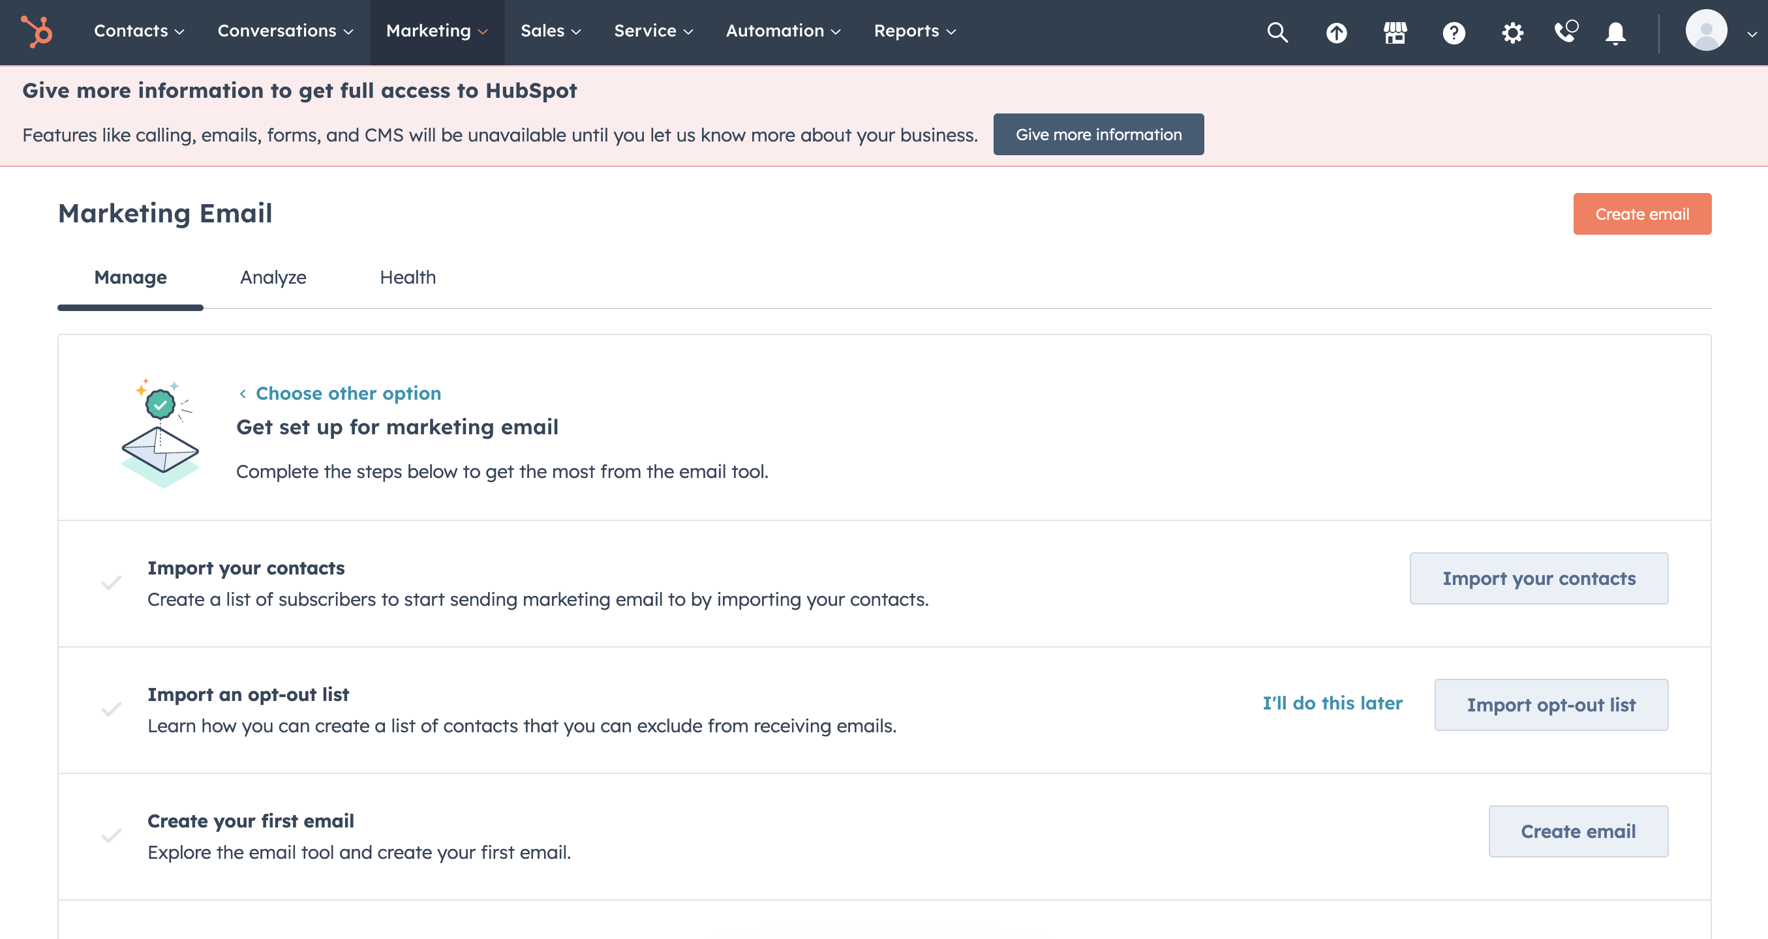Viewport: 1768px width, 939px height.
Task: Click the Marketing Email page heading
Action: click(164, 214)
